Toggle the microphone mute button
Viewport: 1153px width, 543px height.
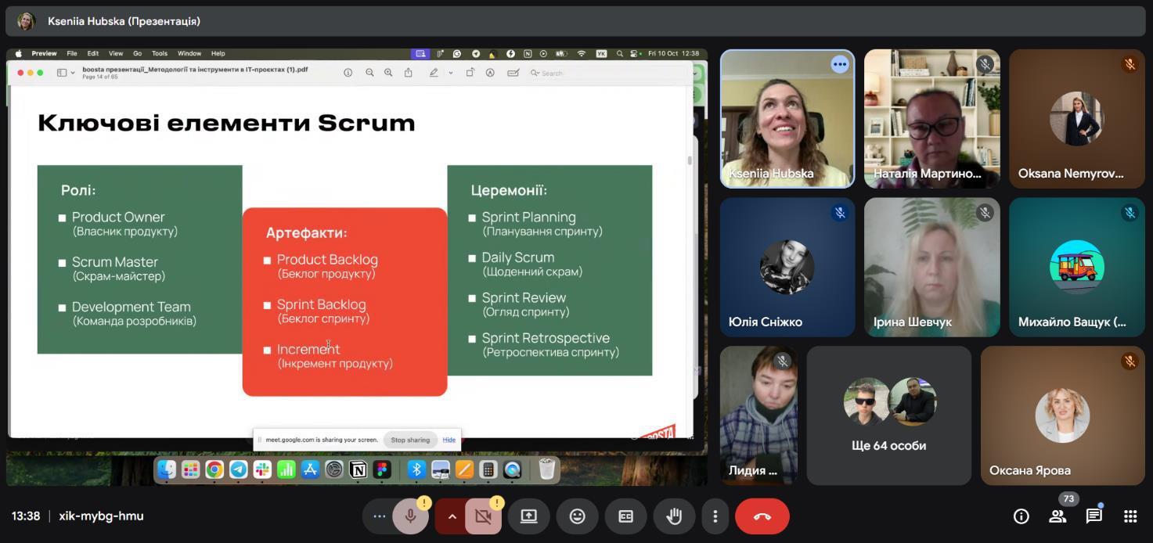click(x=410, y=516)
